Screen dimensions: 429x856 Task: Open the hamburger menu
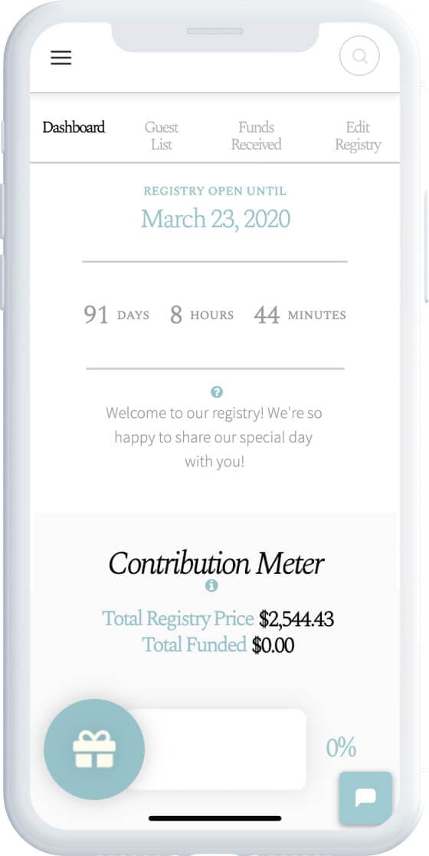point(61,58)
